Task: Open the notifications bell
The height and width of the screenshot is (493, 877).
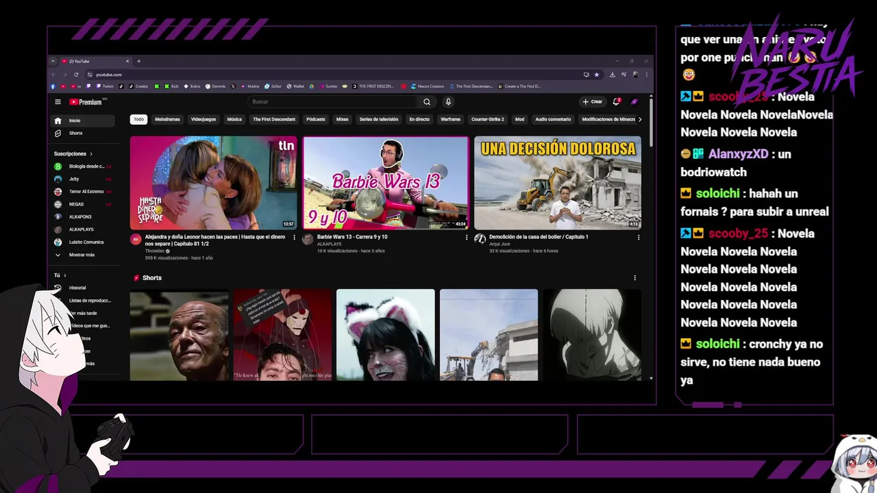Action: [x=616, y=102]
